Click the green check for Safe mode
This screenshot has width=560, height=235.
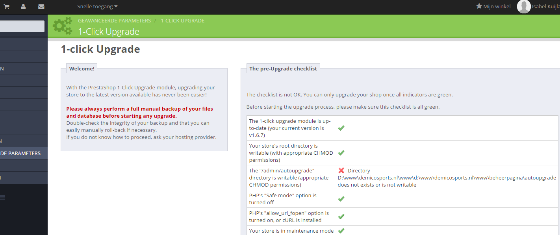click(x=341, y=199)
